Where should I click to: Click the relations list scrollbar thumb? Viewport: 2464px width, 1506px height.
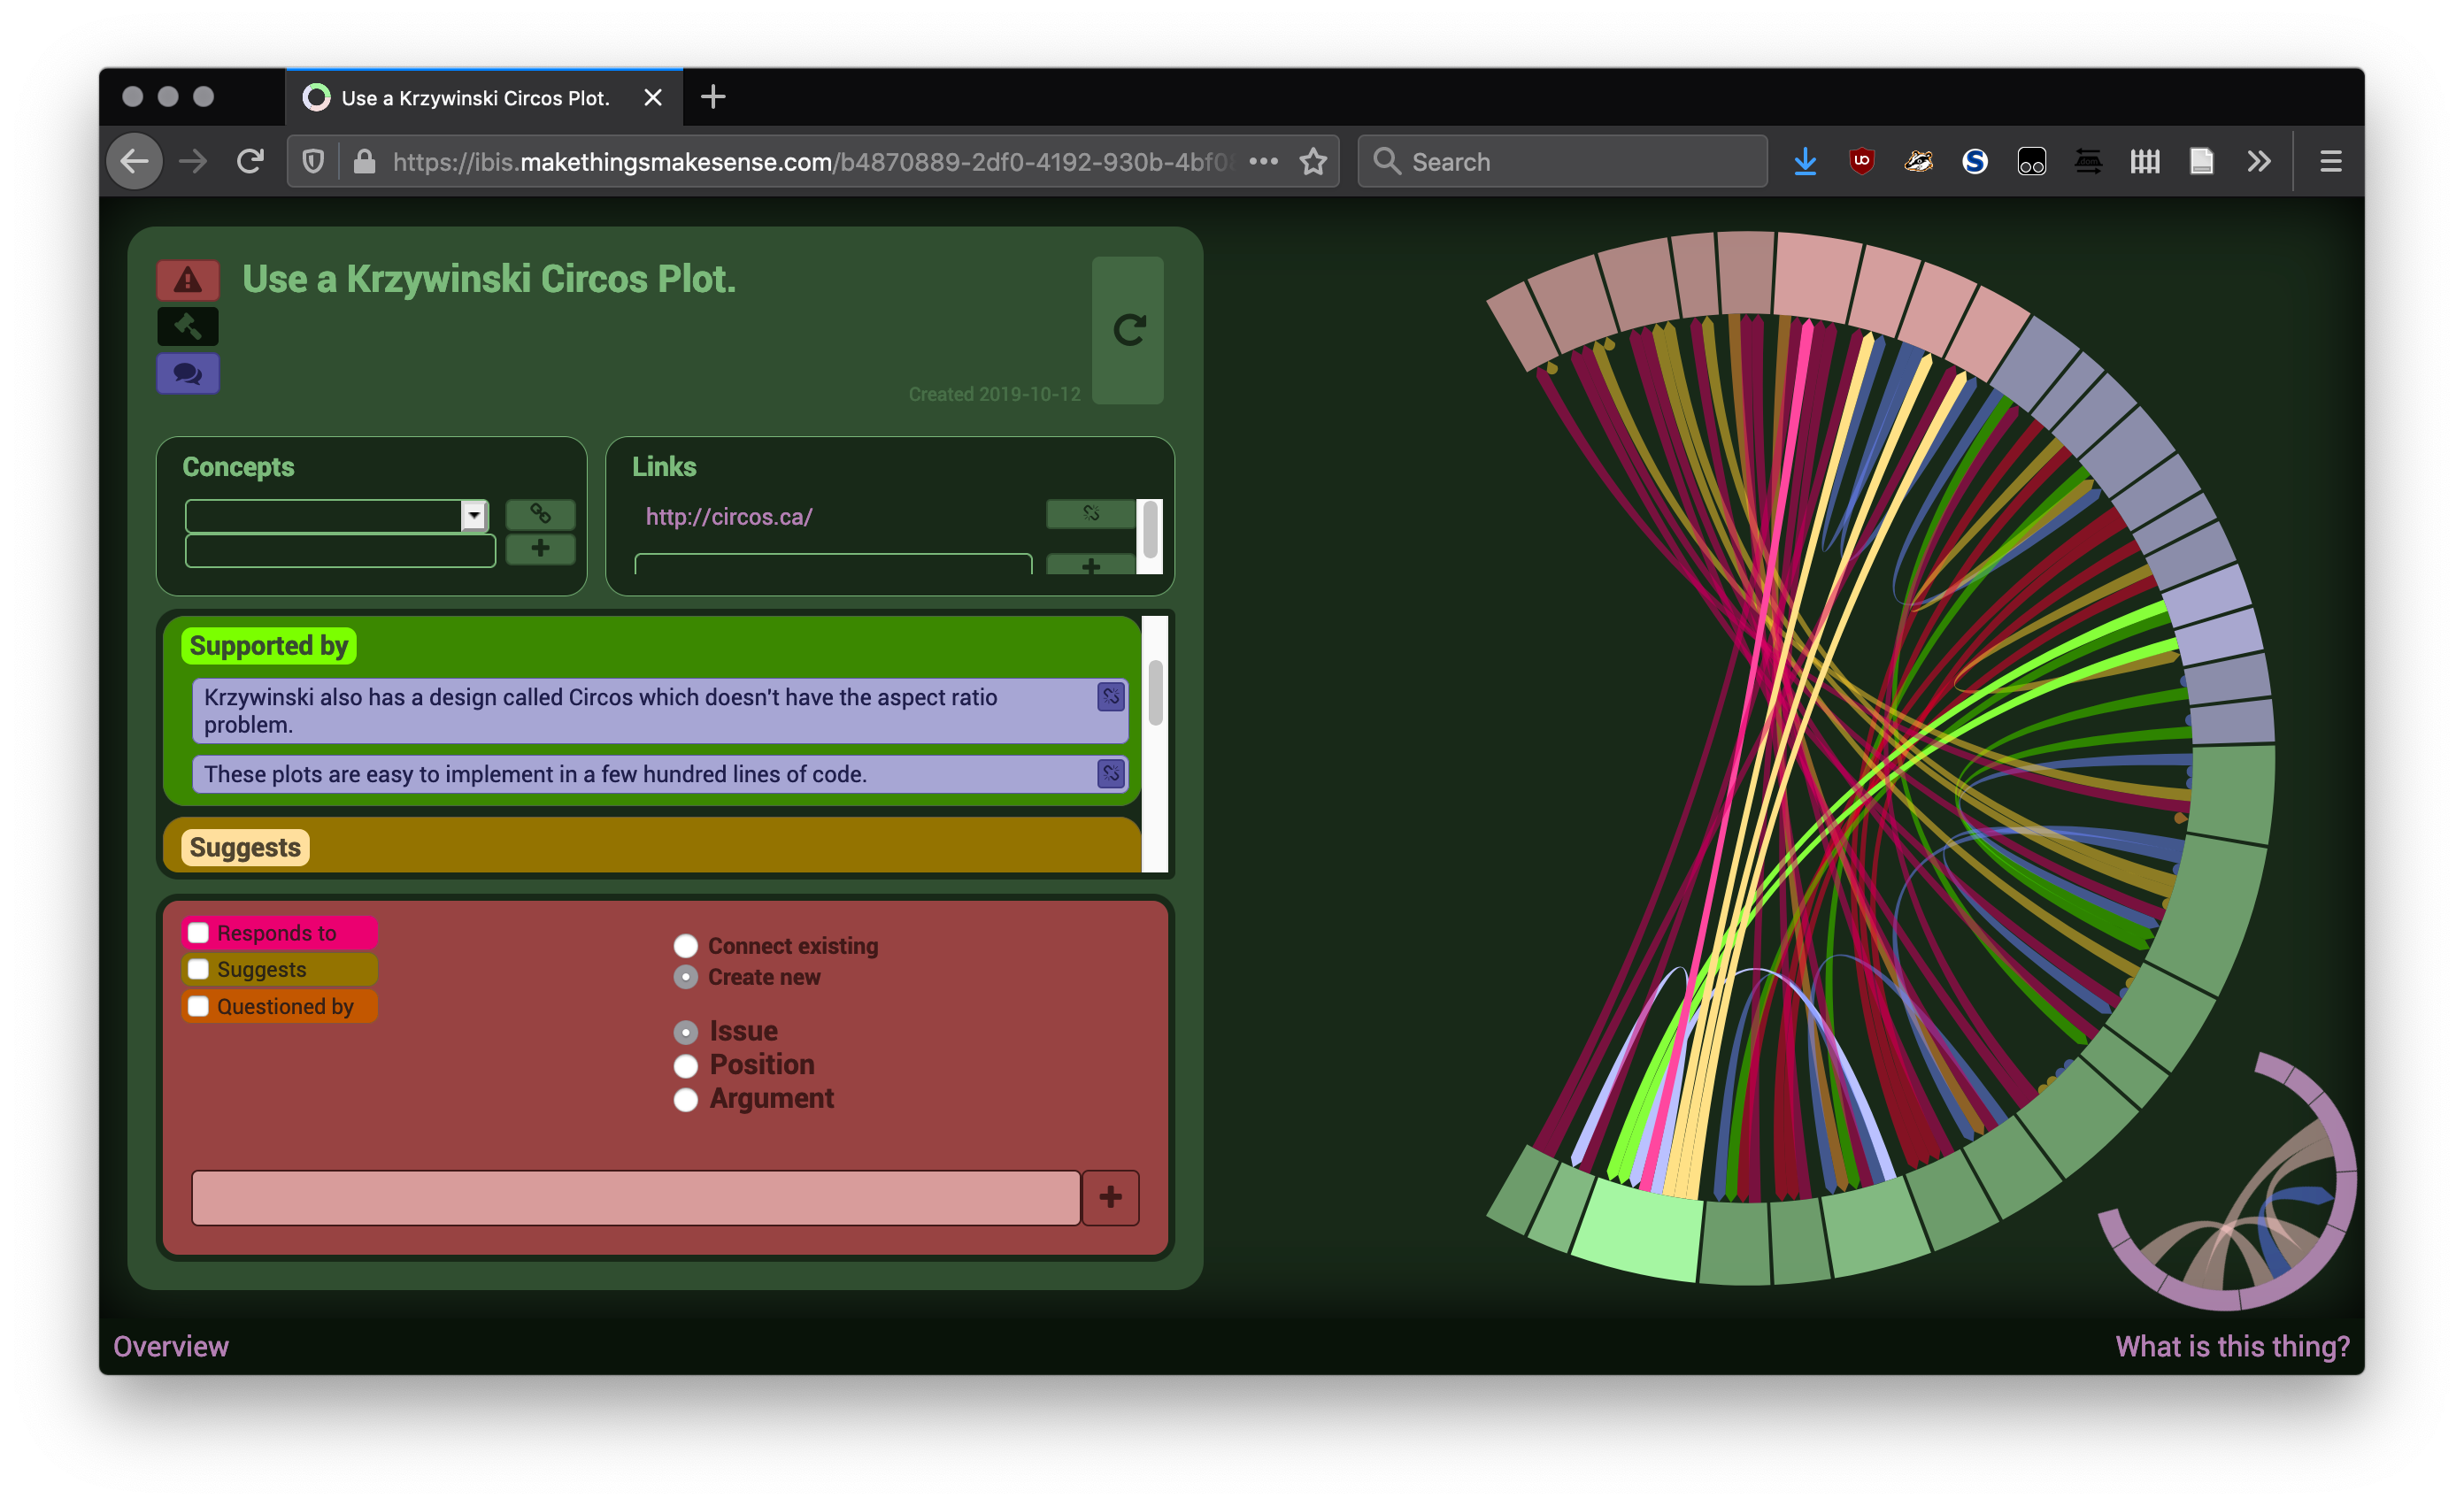(x=1155, y=692)
